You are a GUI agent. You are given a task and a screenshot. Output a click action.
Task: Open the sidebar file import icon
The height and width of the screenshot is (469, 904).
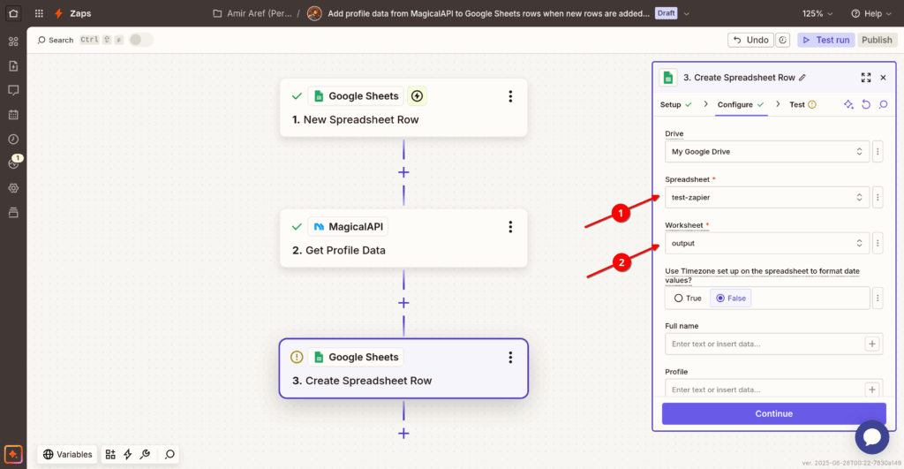coord(13,65)
